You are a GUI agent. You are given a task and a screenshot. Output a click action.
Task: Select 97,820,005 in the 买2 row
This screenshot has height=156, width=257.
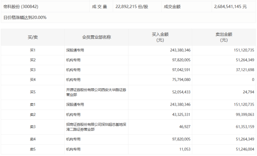pyautogui.click(x=181, y=60)
